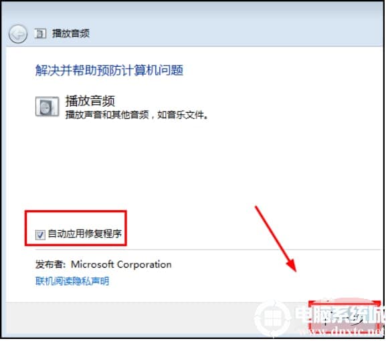Image resolution: width=386 pixels, height=341 pixels.
Task: Click the 自动应用修复程序 checkbox label text
Action: click(84, 234)
